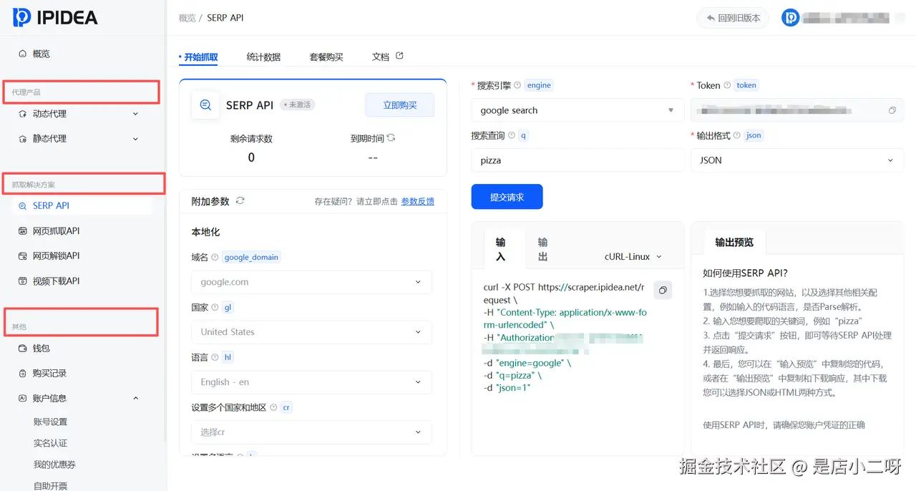The image size is (916, 491).
Task: Expand the 静态代理 menu chevron
Action: pyautogui.click(x=136, y=139)
